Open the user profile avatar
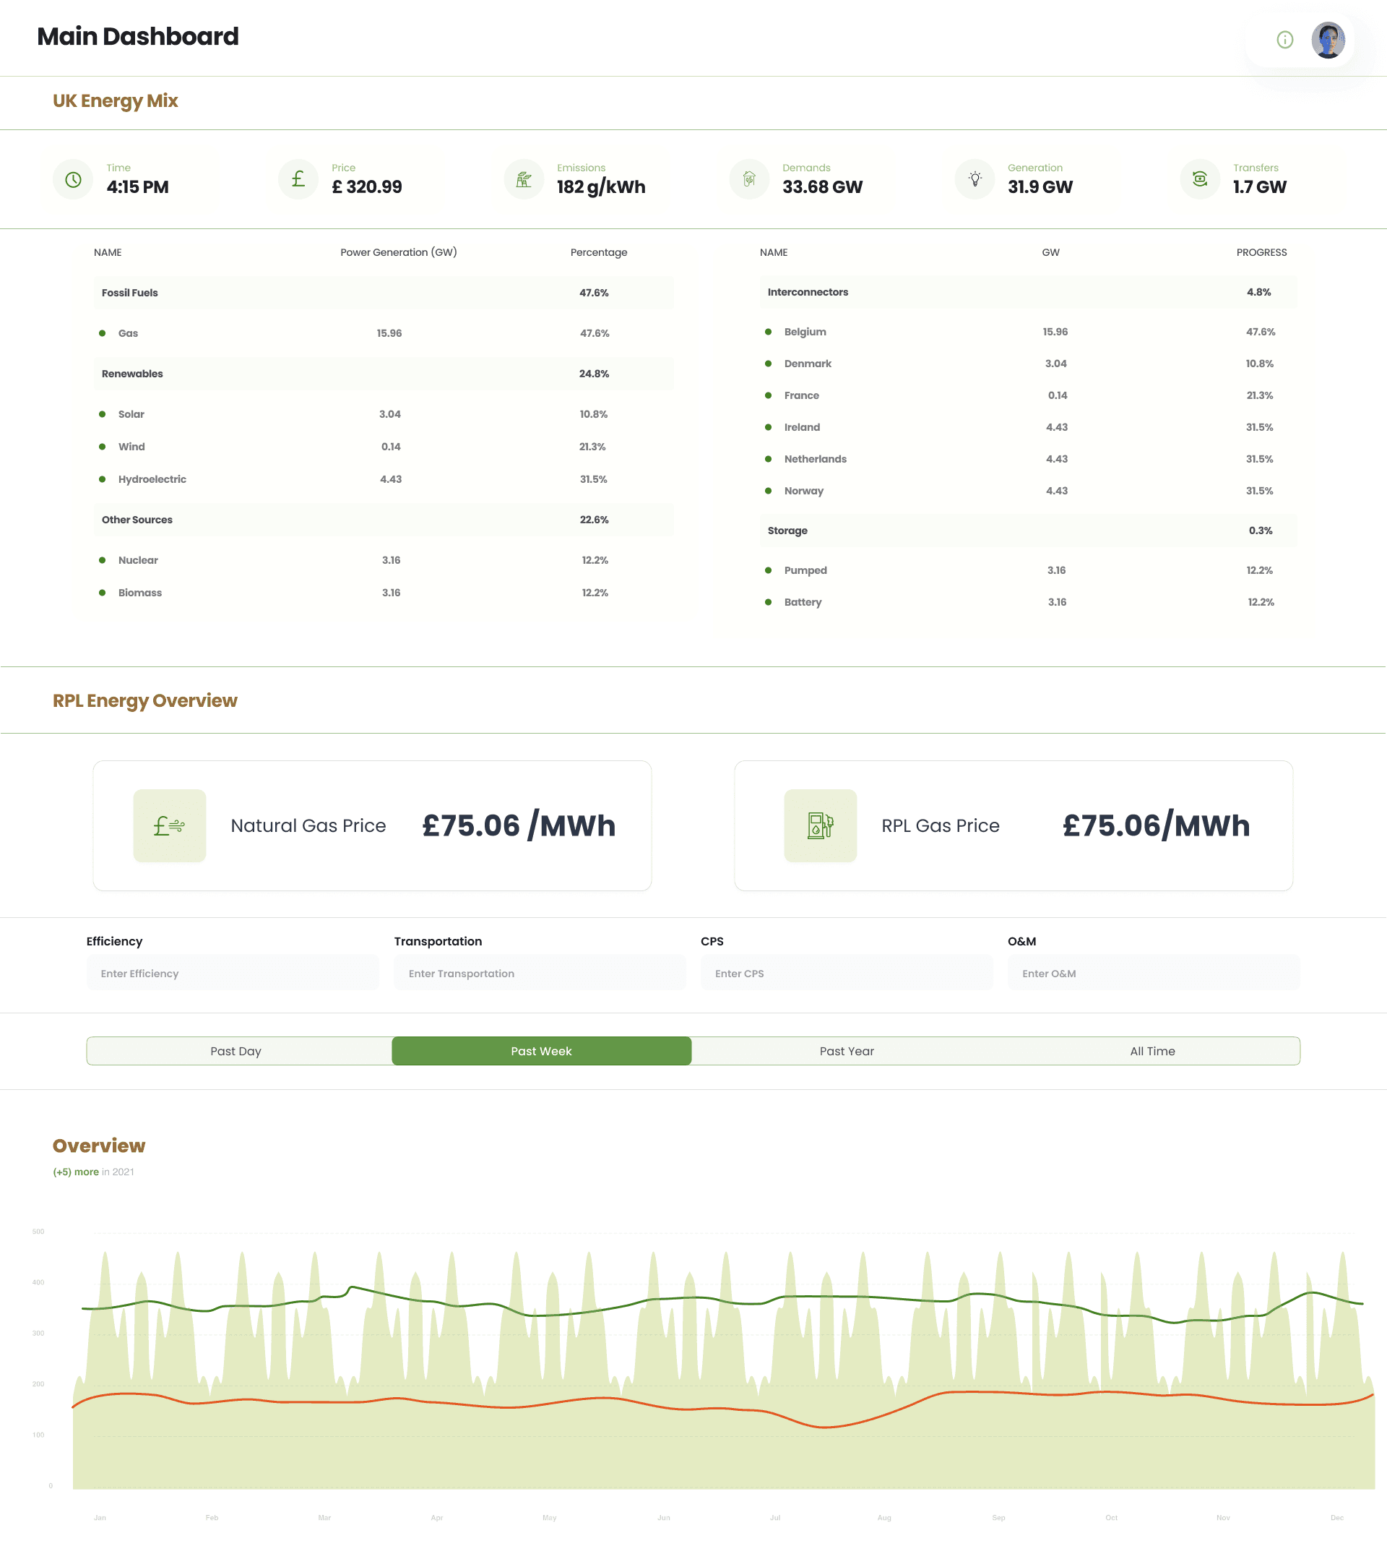Screen dimensions: 1387x1554 [1328, 40]
